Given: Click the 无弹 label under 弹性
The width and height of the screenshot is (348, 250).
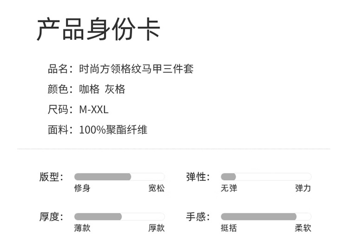Looking at the screenshot, I should 229,188.
